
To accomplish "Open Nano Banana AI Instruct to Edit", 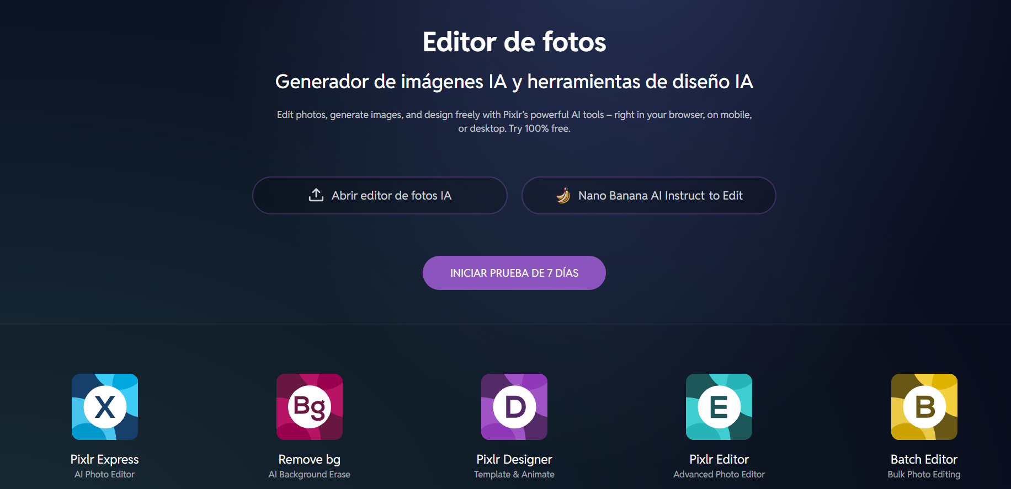I will [649, 195].
